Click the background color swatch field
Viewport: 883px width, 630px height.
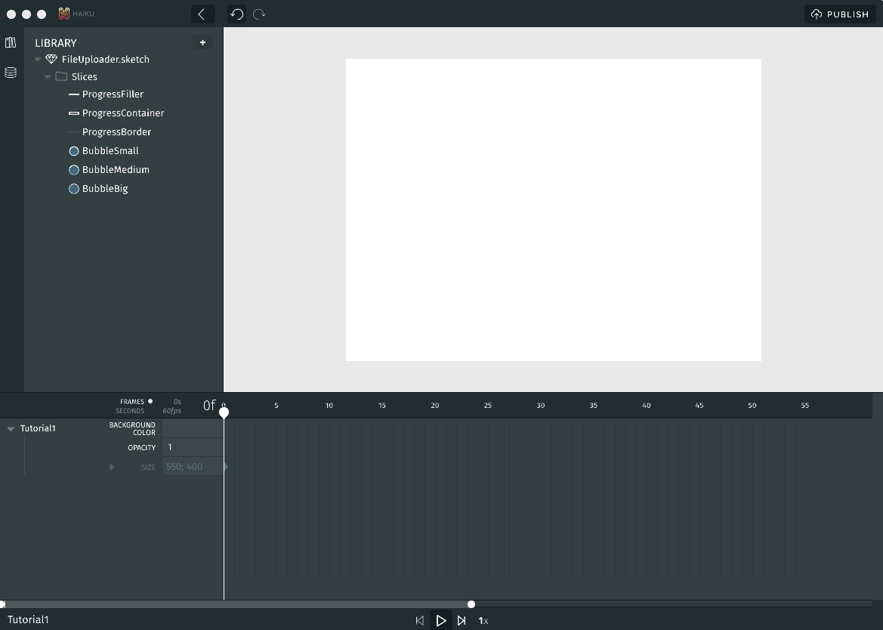point(192,428)
